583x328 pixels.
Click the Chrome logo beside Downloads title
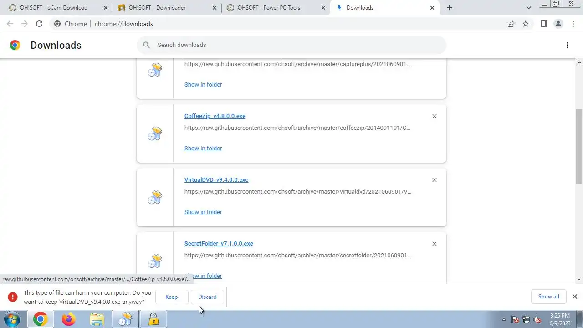tap(15, 45)
